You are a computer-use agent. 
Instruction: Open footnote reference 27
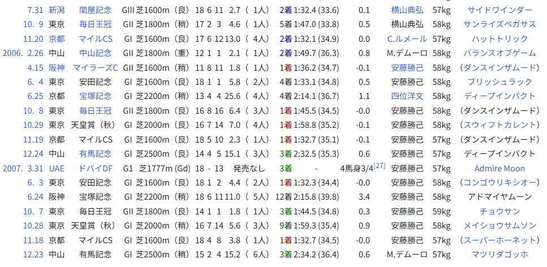[x=379, y=165]
